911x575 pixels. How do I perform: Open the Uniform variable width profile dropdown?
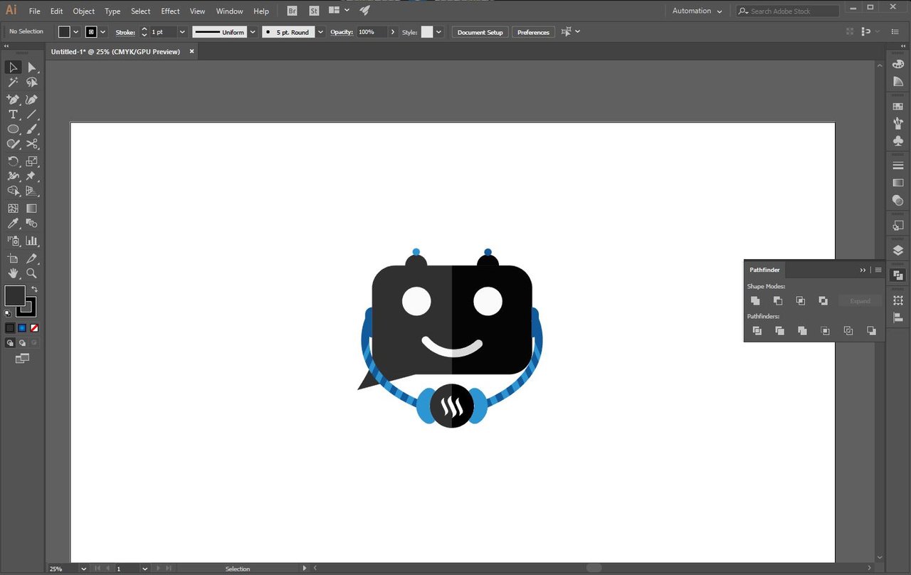pyautogui.click(x=253, y=32)
